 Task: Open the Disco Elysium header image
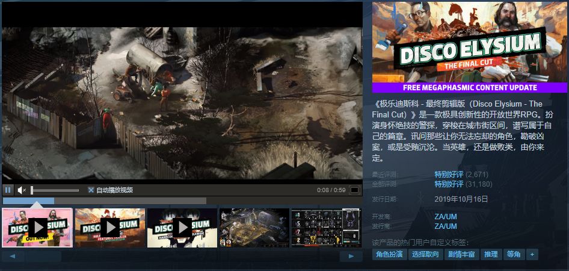(470, 47)
